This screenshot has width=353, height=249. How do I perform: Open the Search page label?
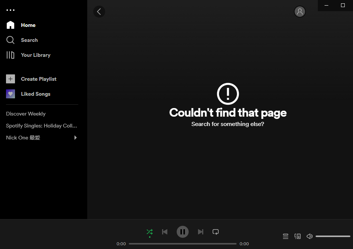pyautogui.click(x=29, y=40)
